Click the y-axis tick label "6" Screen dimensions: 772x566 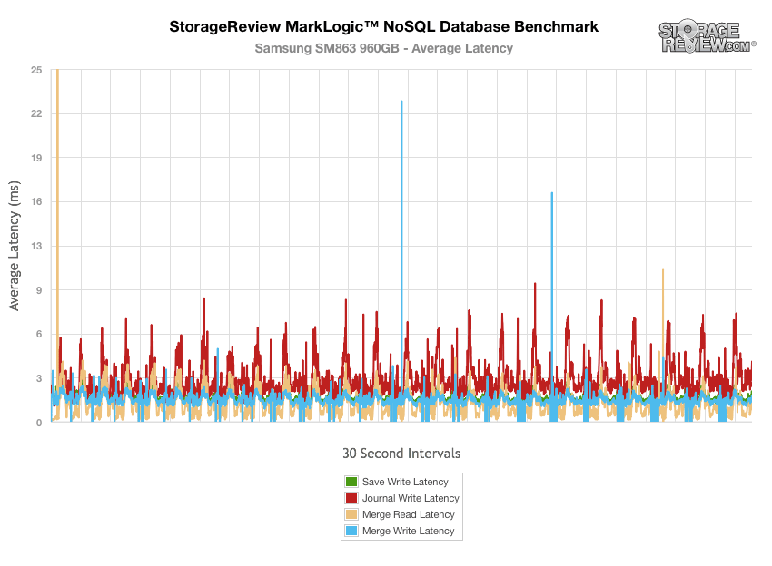[39, 334]
